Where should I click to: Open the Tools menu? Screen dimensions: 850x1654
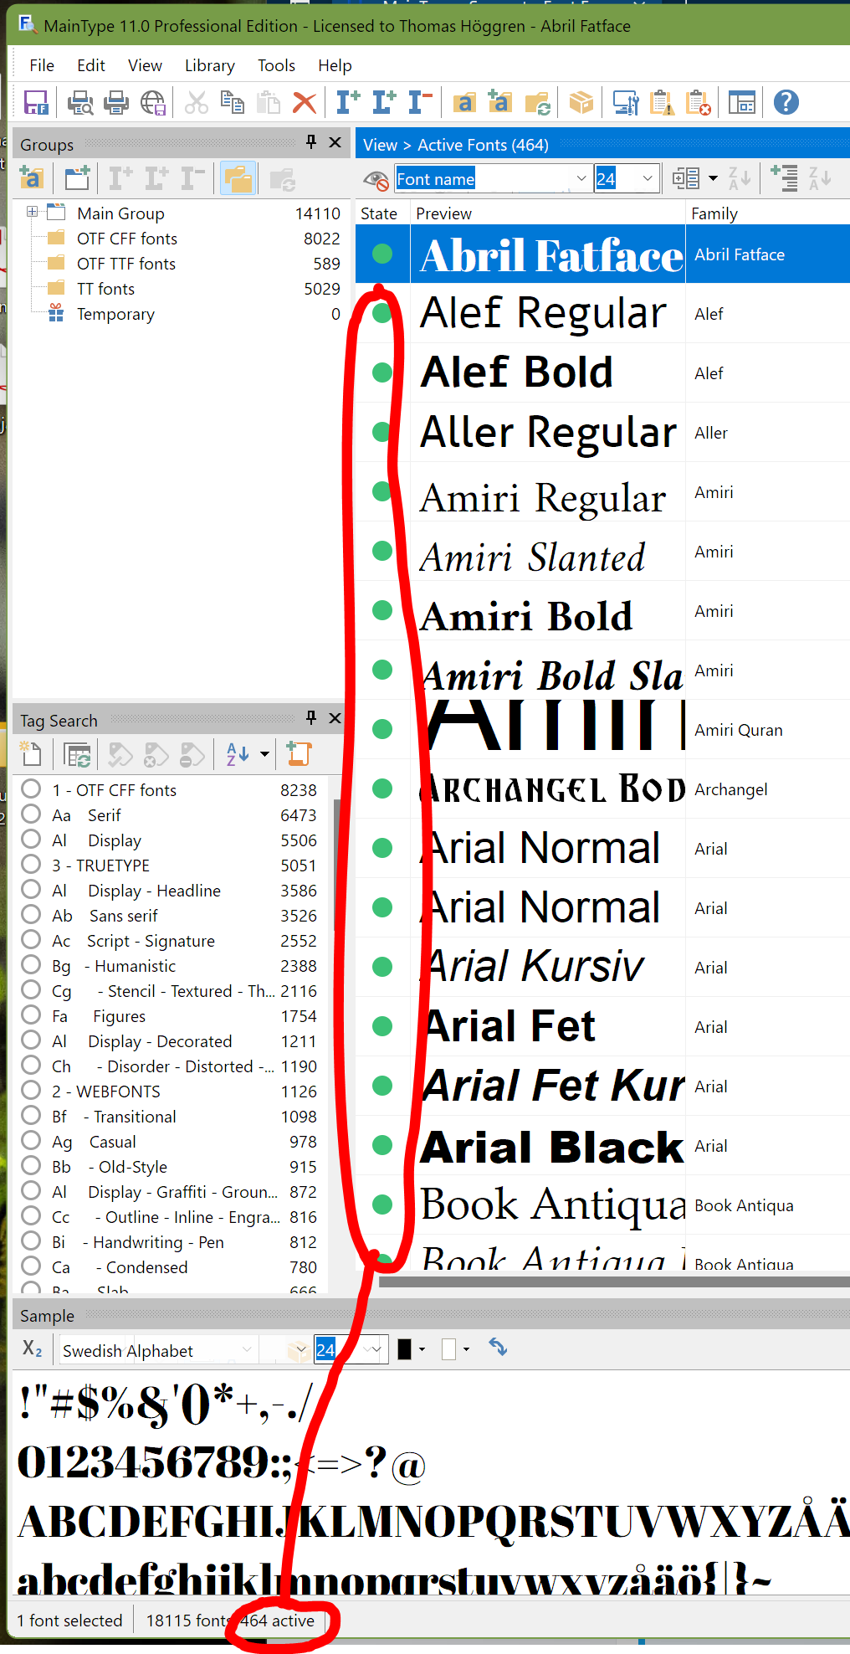point(276,65)
